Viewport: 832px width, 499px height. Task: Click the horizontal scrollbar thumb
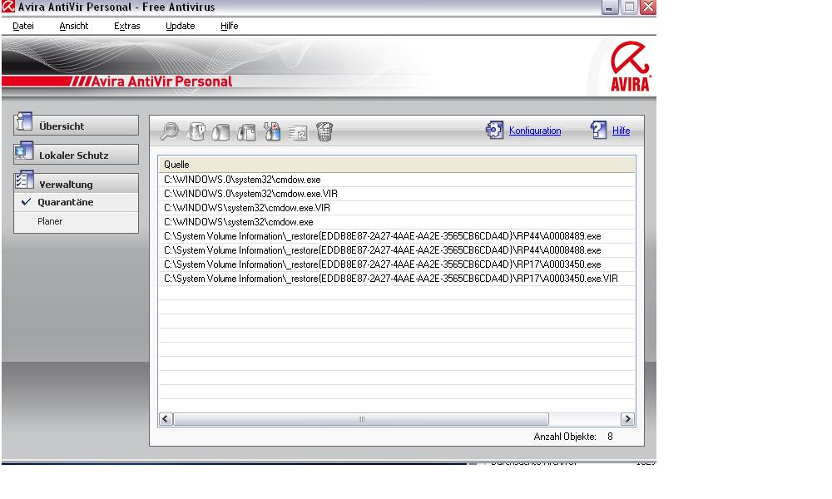[361, 419]
